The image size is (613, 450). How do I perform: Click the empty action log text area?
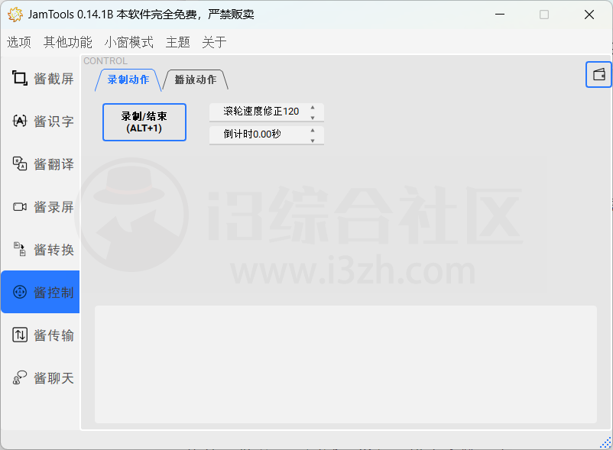(345, 364)
